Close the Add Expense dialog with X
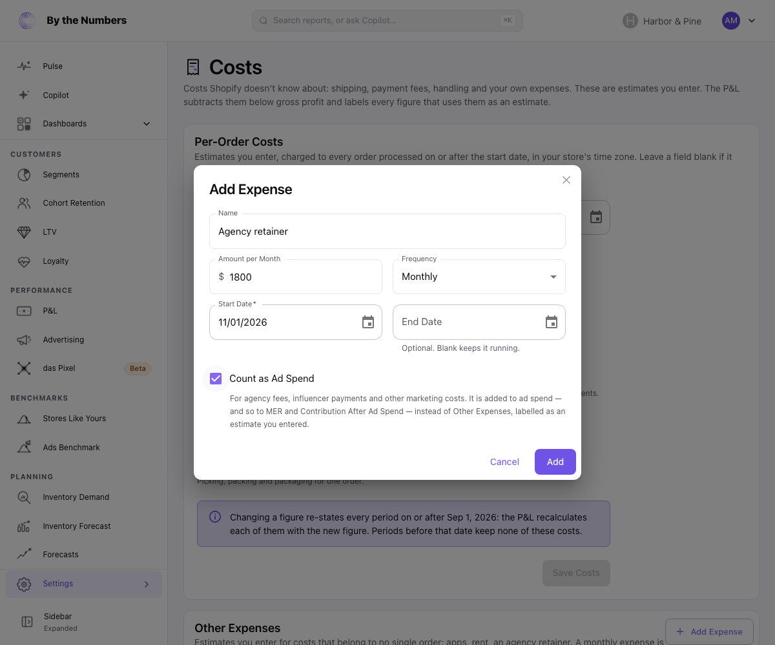Image resolution: width=775 pixels, height=645 pixels. pyautogui.click(x=566, y=180)
